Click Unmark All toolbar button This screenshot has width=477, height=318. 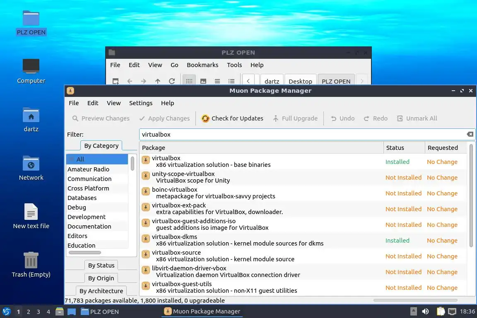[417, 118]
